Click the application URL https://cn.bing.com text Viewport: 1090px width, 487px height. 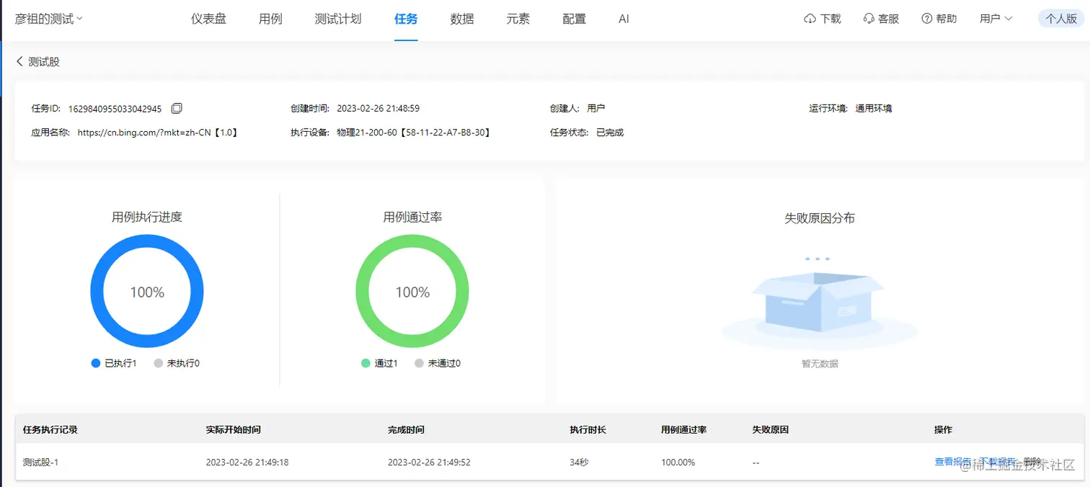(158, 133)
